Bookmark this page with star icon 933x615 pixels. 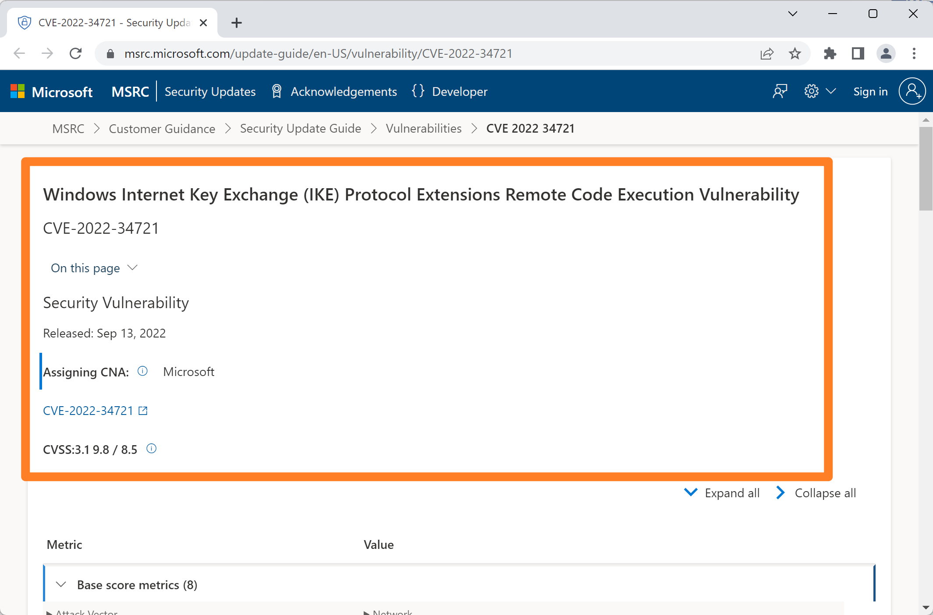coord(795,53)
